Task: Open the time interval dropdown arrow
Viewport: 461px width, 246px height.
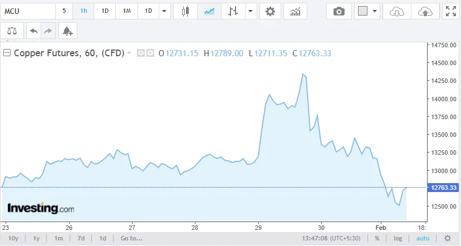Action: point(165,11)
